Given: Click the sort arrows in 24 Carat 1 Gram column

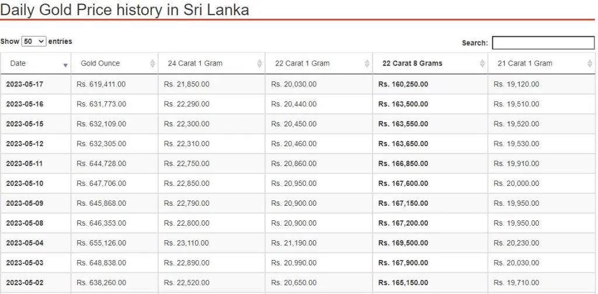Looking at the screenshot, I should click(260, 64).
